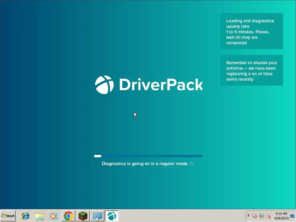Screen dimensions: 296x222
Task: Click the Show Desktop button
Action: tap(293, 216)
